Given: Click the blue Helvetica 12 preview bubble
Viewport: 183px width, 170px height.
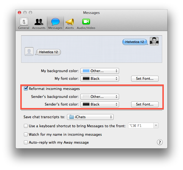Looking at the screenshot, I should 135,42.
